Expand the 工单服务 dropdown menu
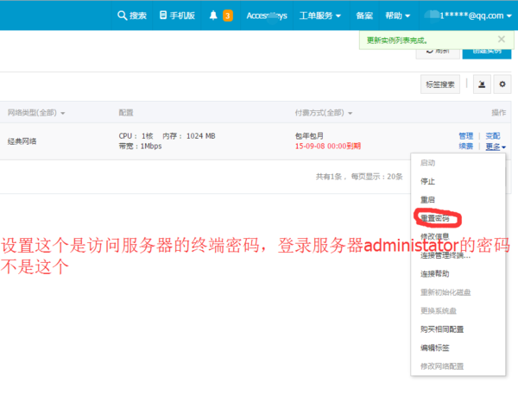The height and width of the screenshot is (400, 518). click(319, 16)
